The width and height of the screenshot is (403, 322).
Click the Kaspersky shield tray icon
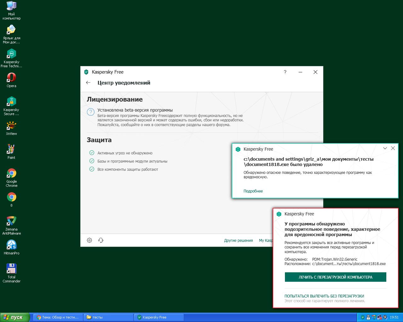(363, 317)
